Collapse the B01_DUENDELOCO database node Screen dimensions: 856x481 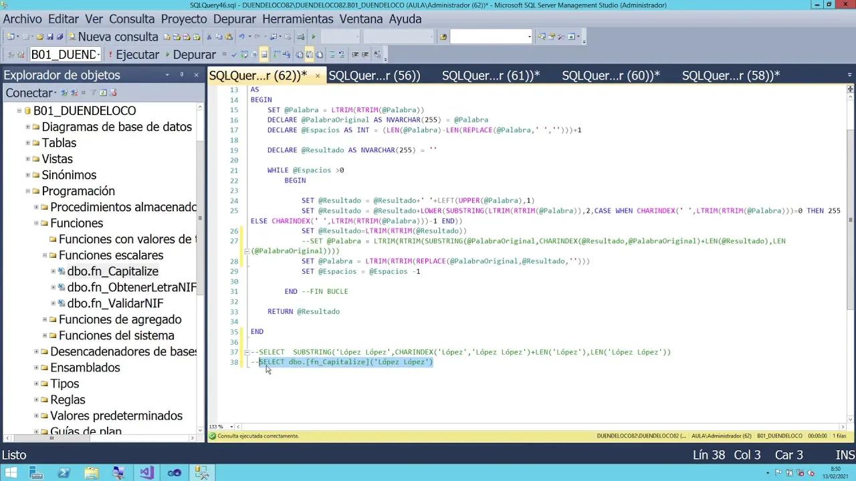click(19, 111)
